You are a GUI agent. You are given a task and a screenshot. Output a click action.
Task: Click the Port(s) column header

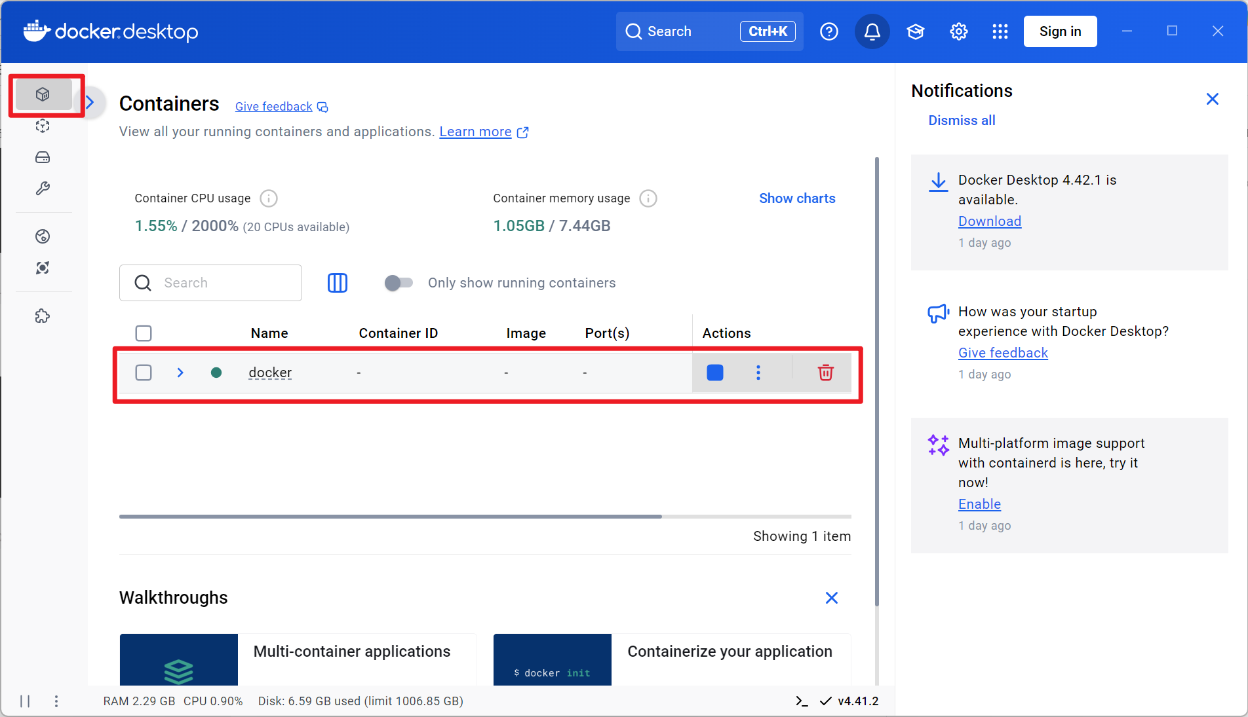[x=608, y=333]
